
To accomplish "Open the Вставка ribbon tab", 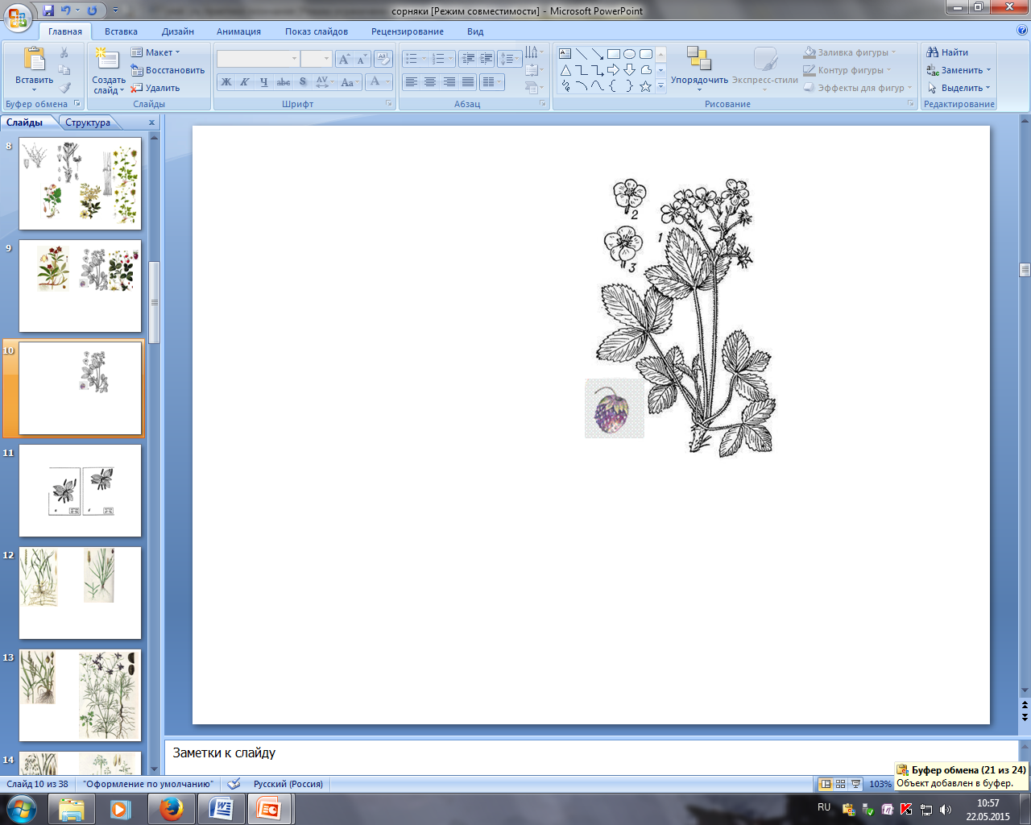I will [x=121, y=31].
